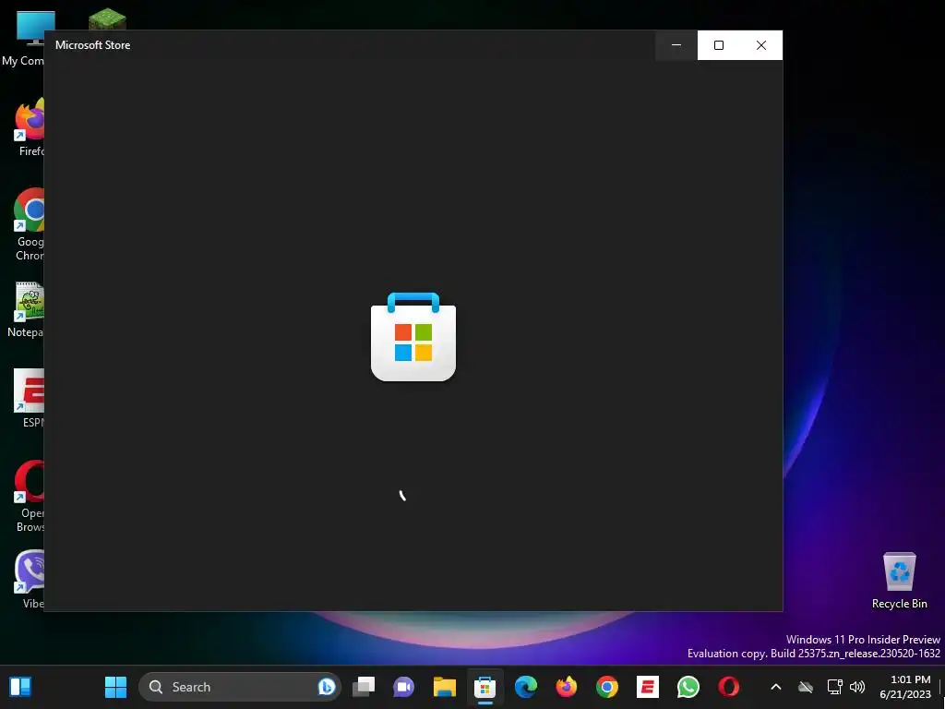Image resolution: width=945 pixels, height=709 pixels.
Task: Select ESPN desktop shortcut
Action: pos(29,398)
